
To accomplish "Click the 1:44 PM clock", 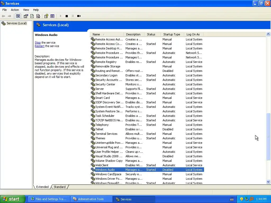I will [x=261, y=199].
